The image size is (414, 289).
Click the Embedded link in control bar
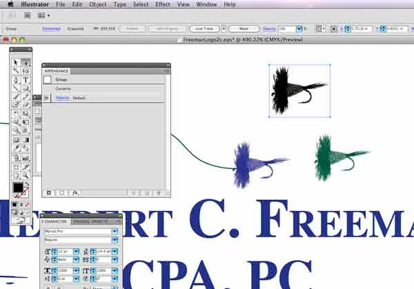(51, 29)
